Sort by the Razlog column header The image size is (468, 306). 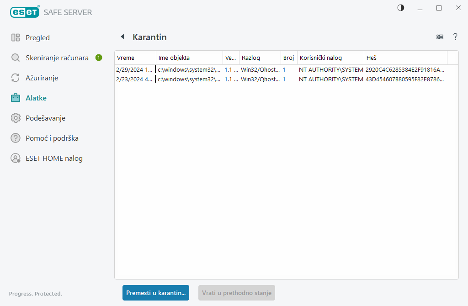pyautogui.click(x=259, y=58)
